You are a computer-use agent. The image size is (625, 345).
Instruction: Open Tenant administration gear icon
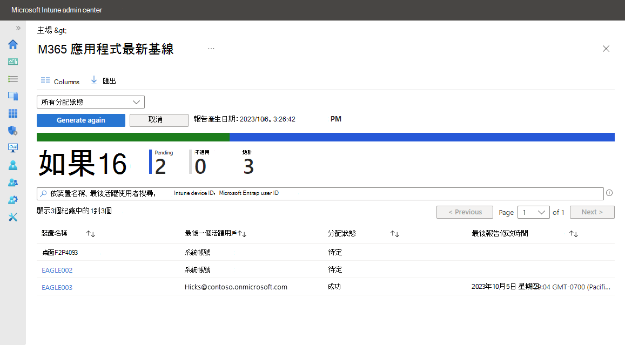tap(13, 200)
